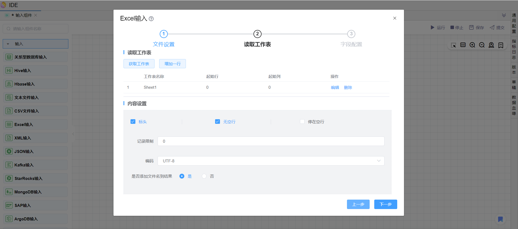The width and height of the screenshot is (518, 229).
Task: Select the Kafka输入 component icon
Action: pyautogui.click(x=9, y=165)
